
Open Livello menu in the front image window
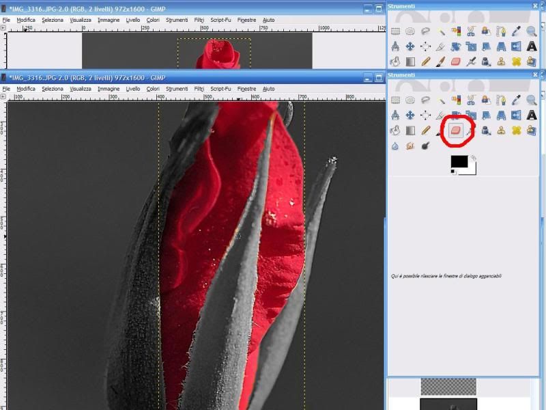point(133,89)
